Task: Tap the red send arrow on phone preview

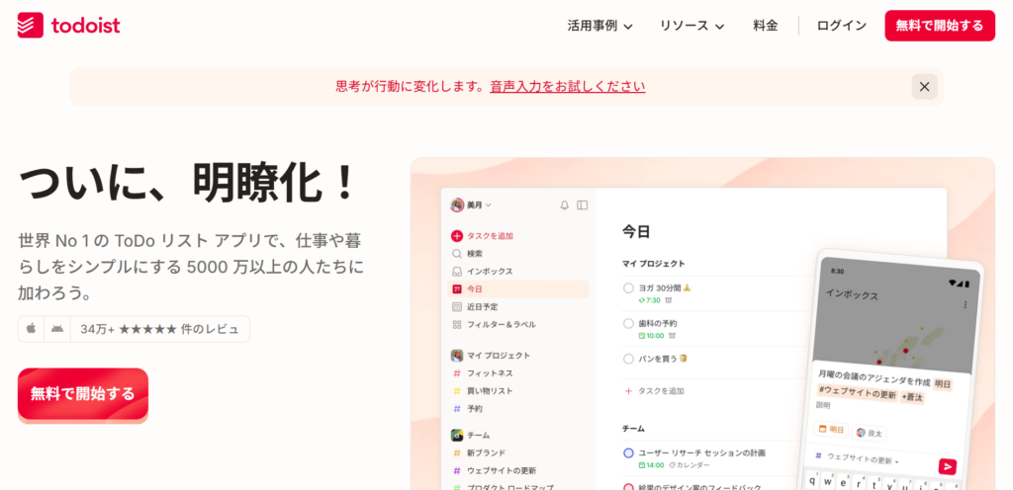Action: (947, 467)
